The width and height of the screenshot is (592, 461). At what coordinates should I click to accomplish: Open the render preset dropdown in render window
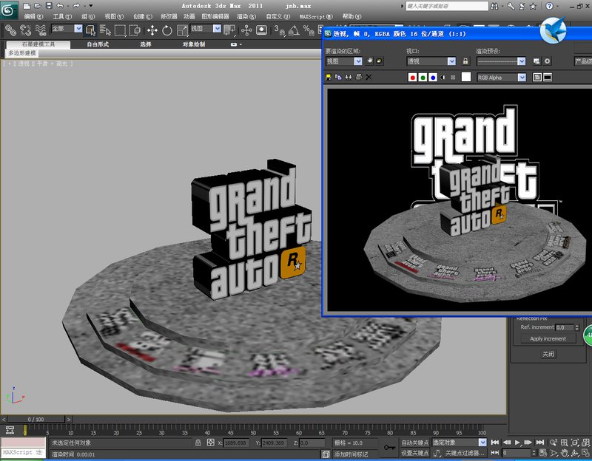(501, 61)
